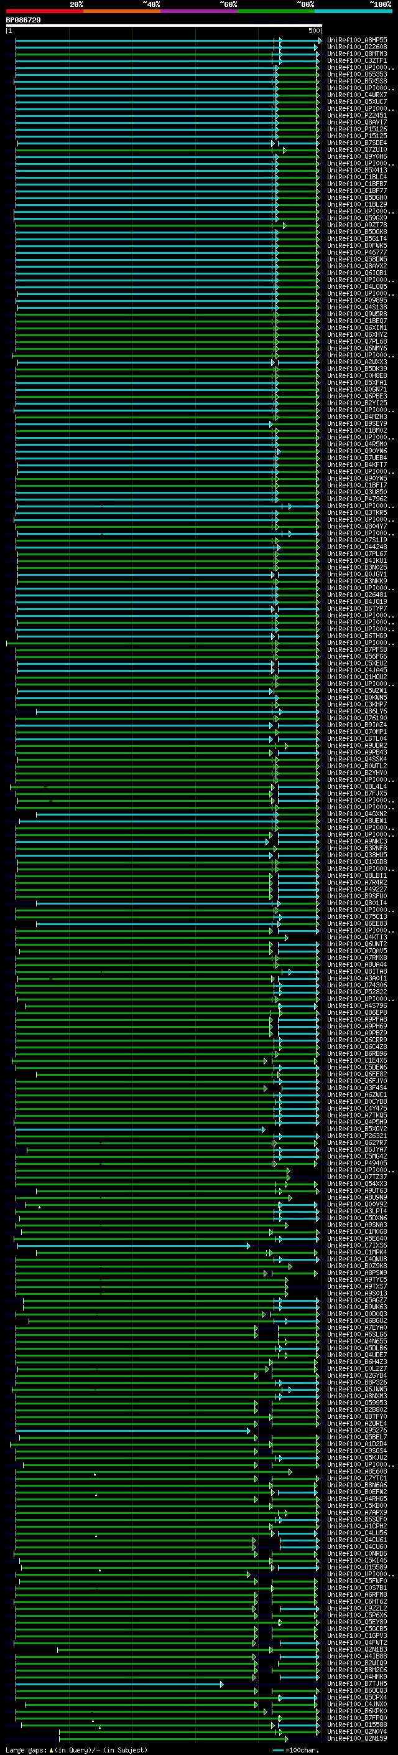The width and height of the screenshot is (398, 1755).
Task: Select the cyan ~100% legend color bar
Action: (354, 11)
